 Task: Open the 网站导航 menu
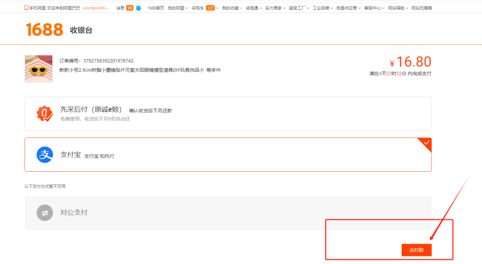pyautogui.click(x=398, y=8)
